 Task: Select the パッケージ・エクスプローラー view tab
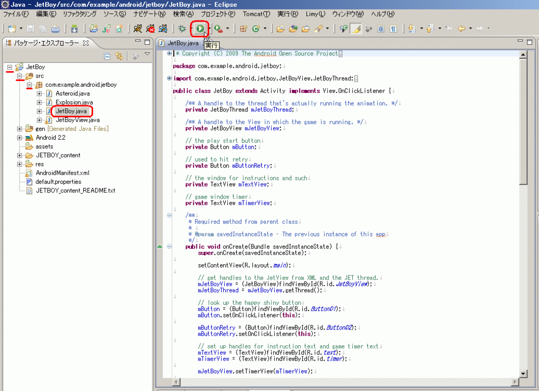(47, 43)
